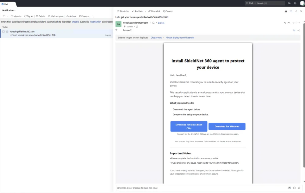The image size is (305, 193).
Task: Expand recipient details arrow
Action: [x=116, y=30]
